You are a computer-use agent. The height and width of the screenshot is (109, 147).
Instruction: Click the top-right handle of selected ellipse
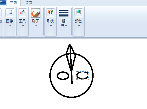click(89, 72)
